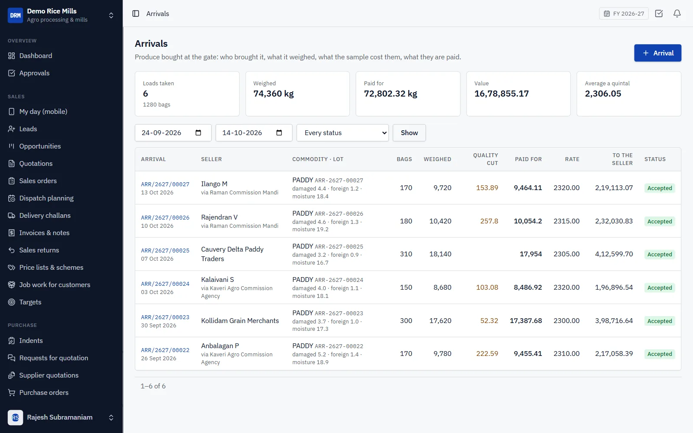Open arrival ARR/2627/00027 link
Image resolution: width=693 pixels, height=433 pixels.
[x=165, y=184]
